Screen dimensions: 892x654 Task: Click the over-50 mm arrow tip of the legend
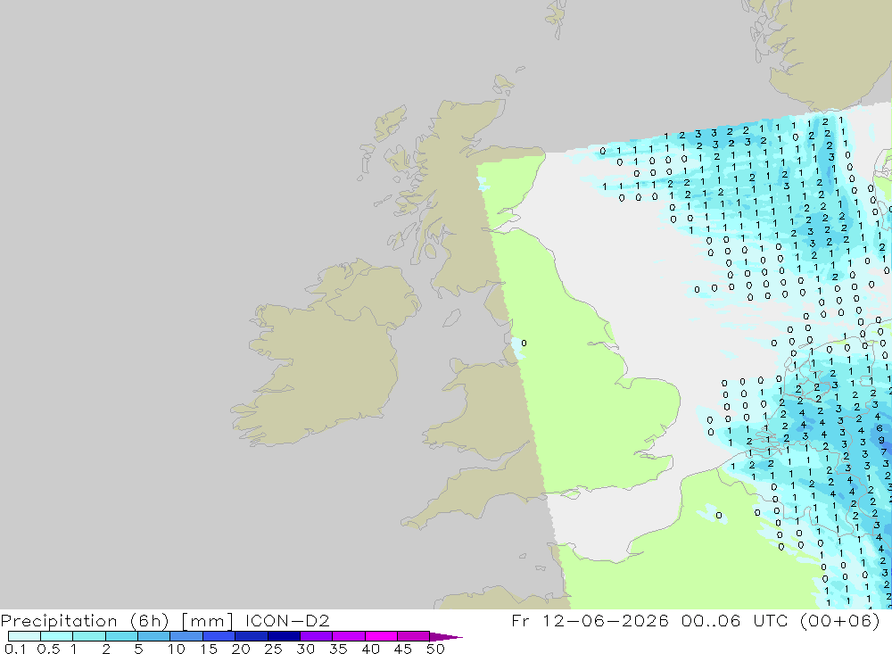click(x=446, y=637)
